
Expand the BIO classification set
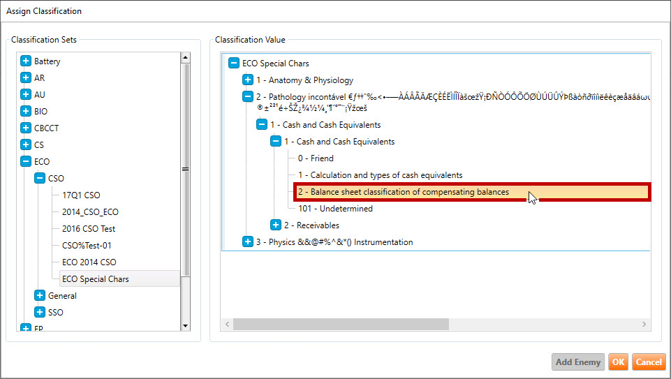click(26, 112)
